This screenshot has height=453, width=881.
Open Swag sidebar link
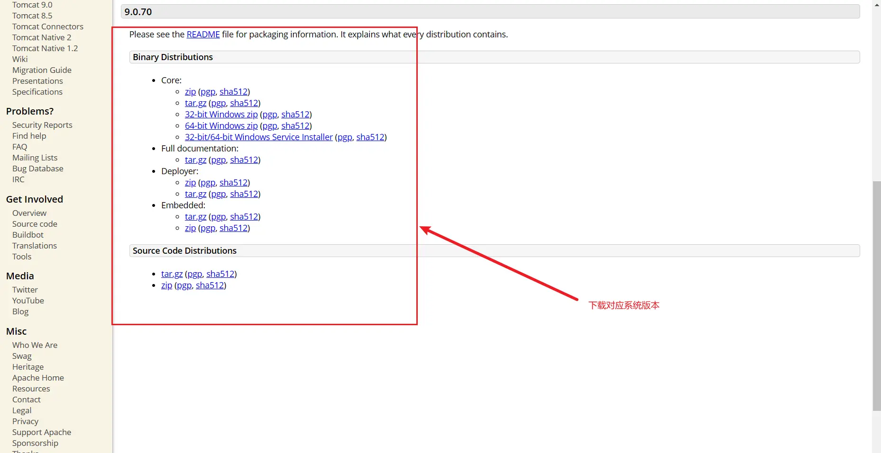[x=22, y=356]
